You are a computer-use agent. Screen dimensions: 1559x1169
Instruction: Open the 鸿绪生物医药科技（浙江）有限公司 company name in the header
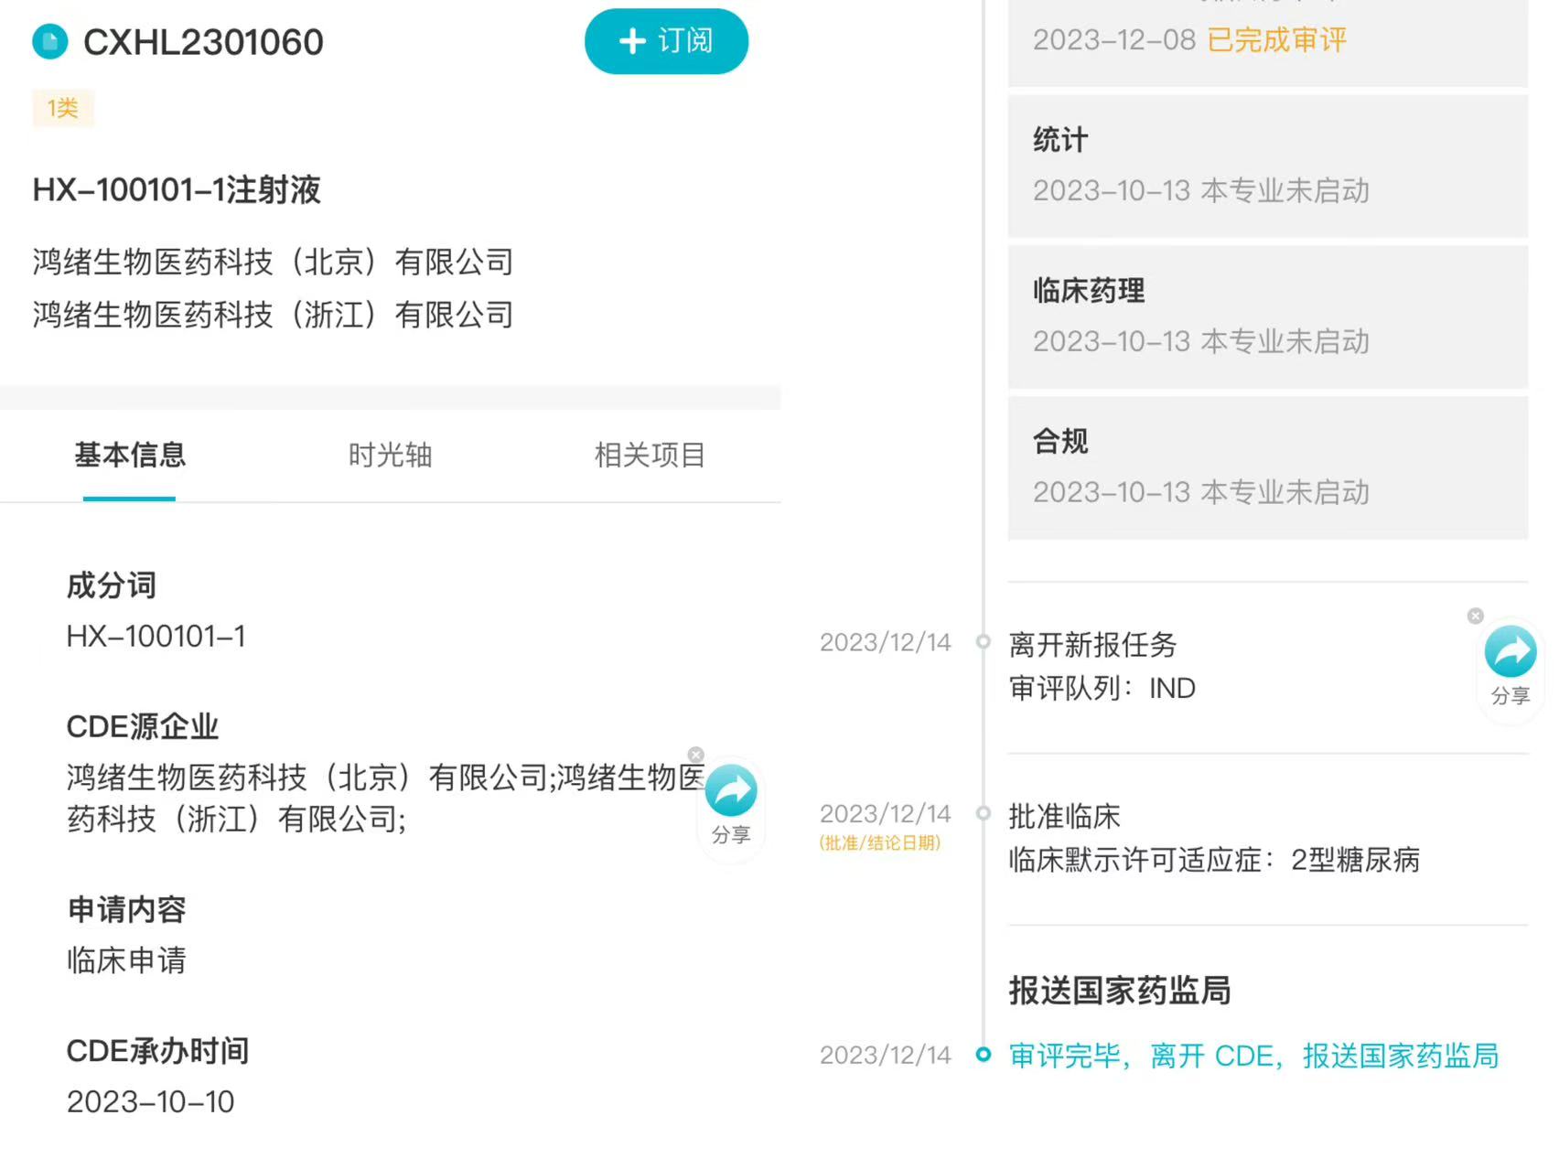tap(273, 315)
